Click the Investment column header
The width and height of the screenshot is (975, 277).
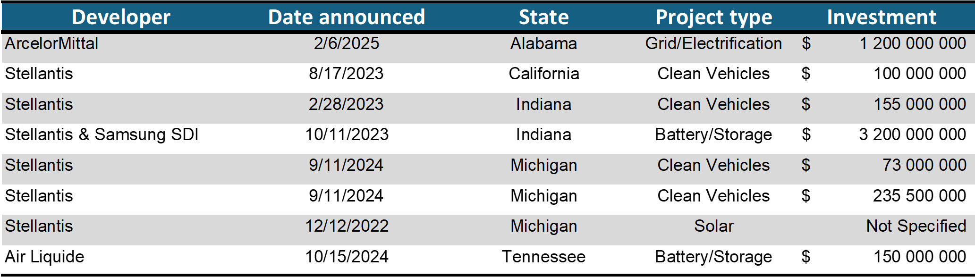(881, 17)
